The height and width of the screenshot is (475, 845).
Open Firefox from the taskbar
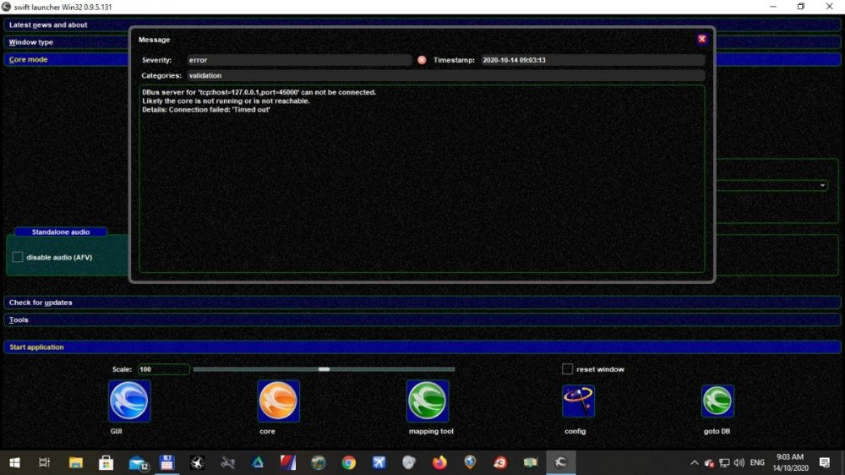pyautogui.click(x=439, y=462)
